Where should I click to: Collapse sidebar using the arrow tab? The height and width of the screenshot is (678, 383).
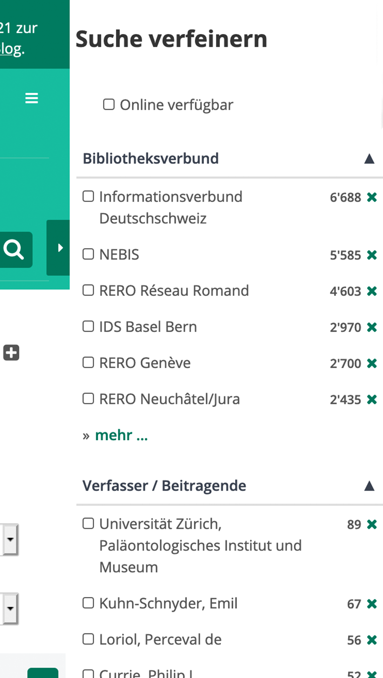pyautogui.click(x=58, y=248)
